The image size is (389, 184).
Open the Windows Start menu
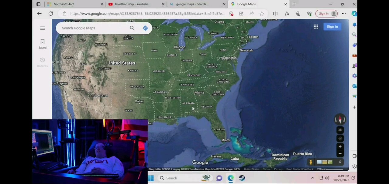(151, 178)
